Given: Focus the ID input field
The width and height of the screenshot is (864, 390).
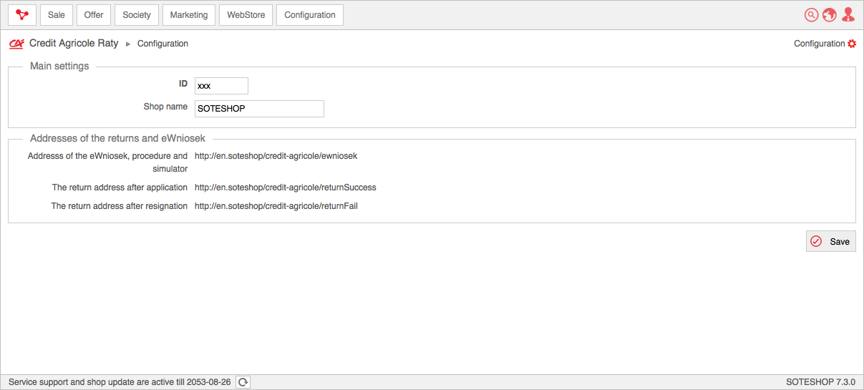Looking at the screenshot, I should point(221,86).
